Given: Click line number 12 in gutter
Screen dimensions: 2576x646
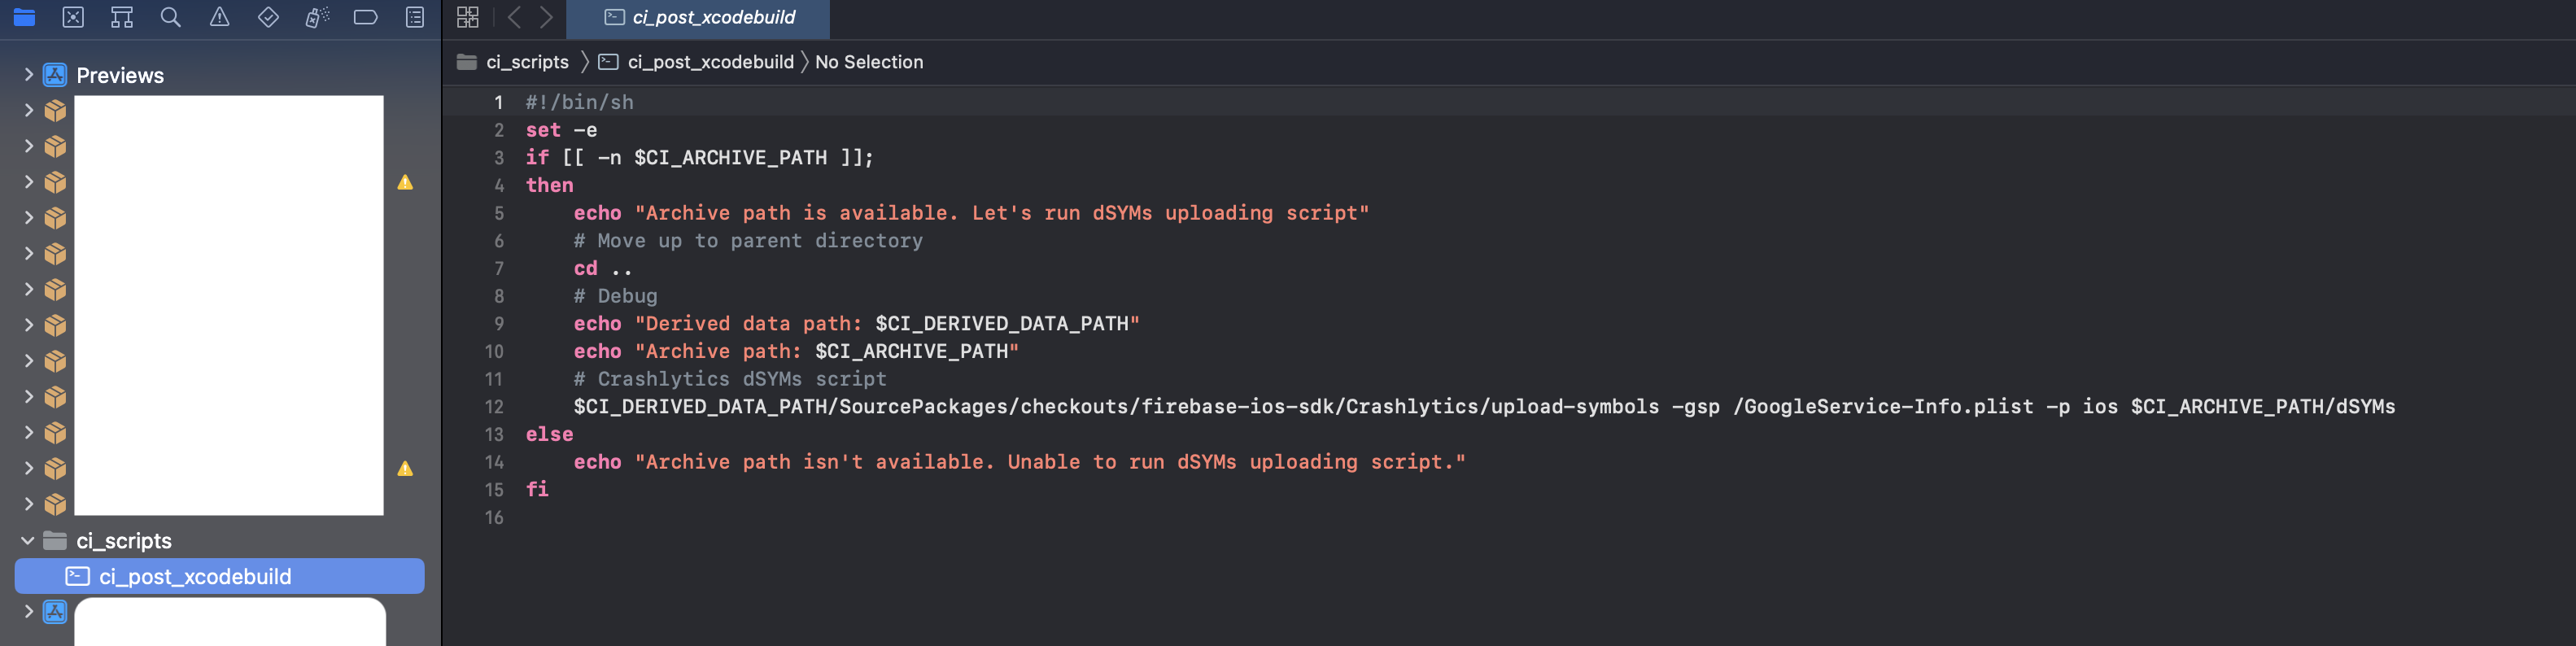Looking at the screenshot, I should click(494, 407).
